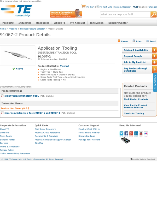Screen dimensions: 157x222
Task: Click Find a Phone Number
Action: [89, 132]
